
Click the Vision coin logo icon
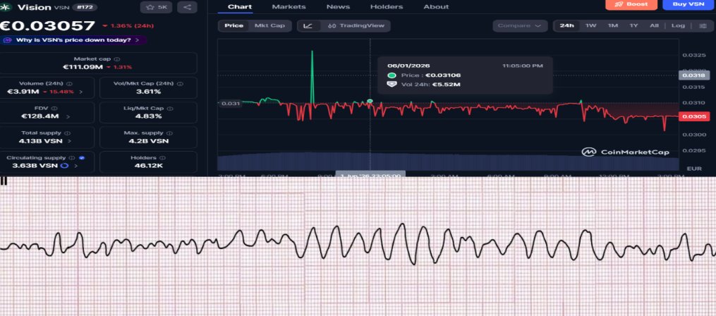coord(6,7)
